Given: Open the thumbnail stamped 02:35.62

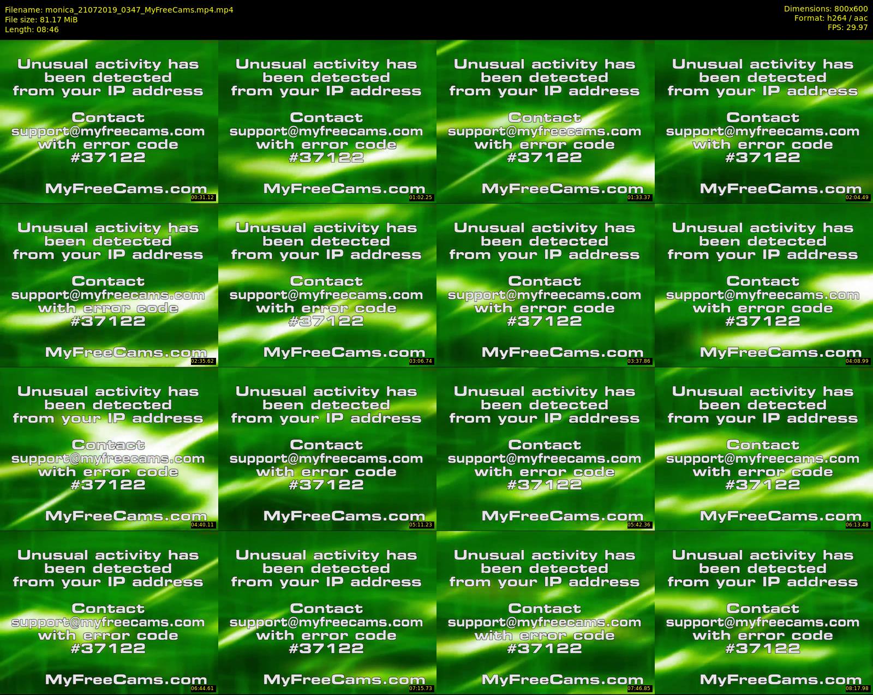Looking at the screenshot, I should point(109,285).
